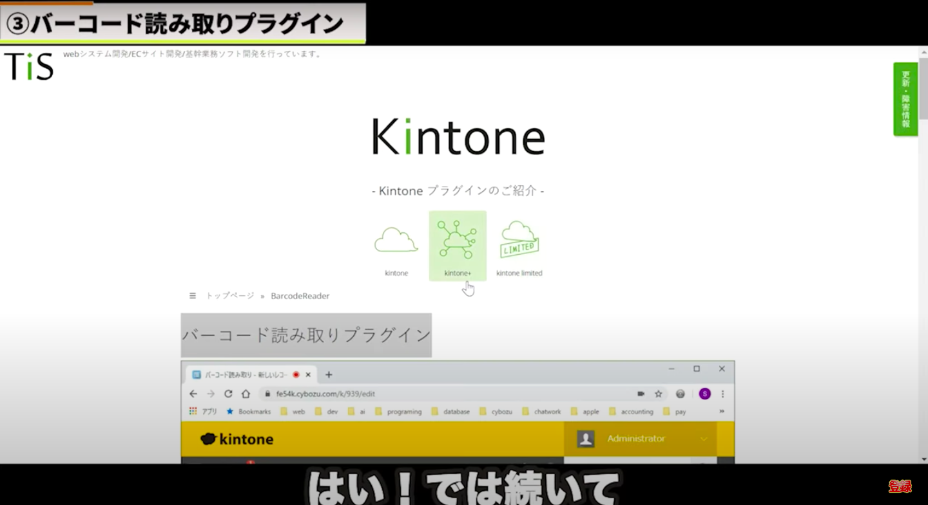The image size is (928, 505).
Task: Expand the bookmarks overflow chevron
Action: coord(722,412)
